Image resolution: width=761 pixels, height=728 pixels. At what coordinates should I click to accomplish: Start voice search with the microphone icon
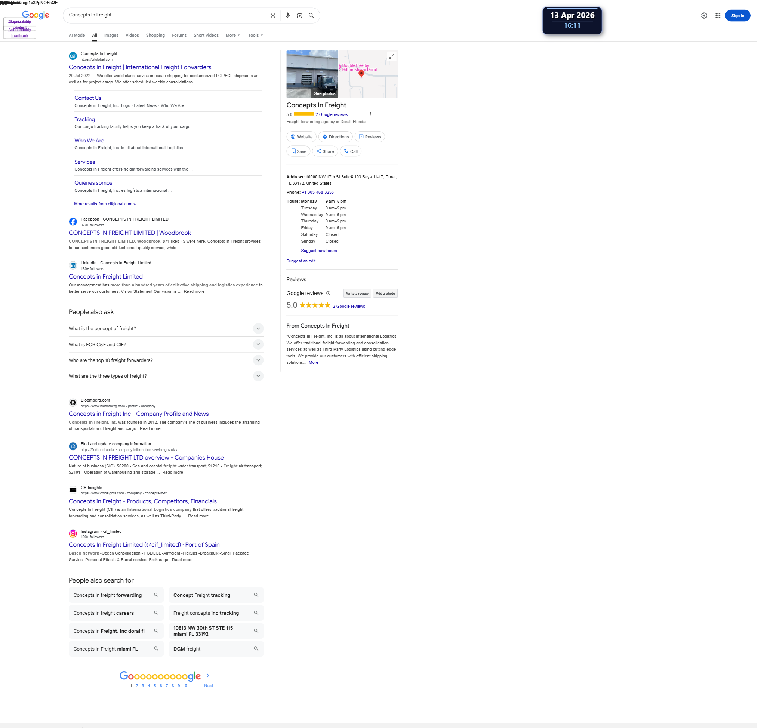287,16
